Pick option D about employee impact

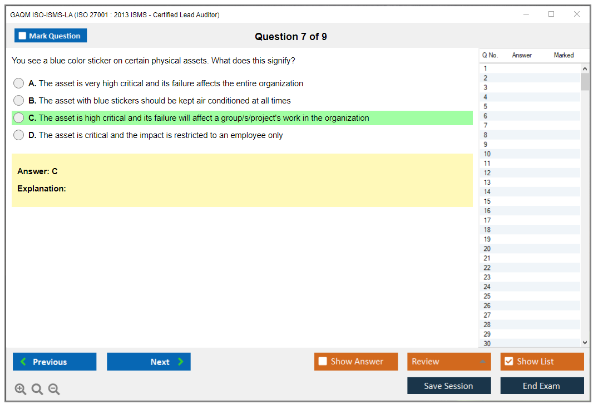click(19, 135)
